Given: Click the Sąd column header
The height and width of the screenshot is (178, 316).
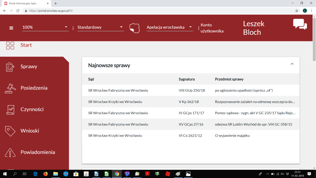Looking at the screenshot, I should [x=91, y=79].
